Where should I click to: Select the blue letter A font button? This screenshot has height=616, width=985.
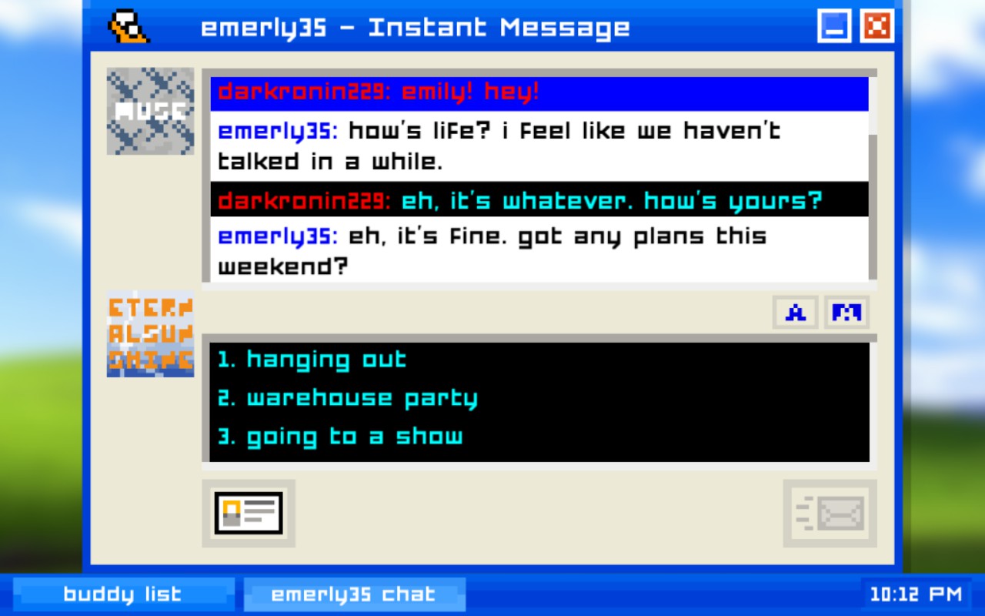[x=796, y=313]
